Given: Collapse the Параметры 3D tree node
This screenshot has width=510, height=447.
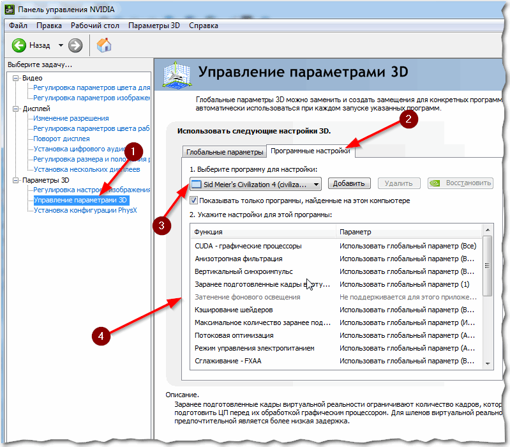Looking at the screenshot, I should (15, 180).
